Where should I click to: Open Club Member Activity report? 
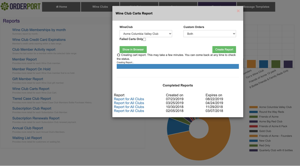tap(34, 50)
